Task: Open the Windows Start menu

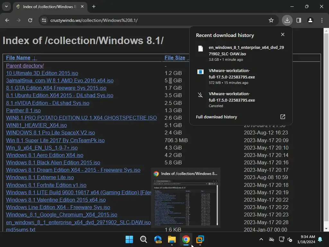Action: coord(129,239)
